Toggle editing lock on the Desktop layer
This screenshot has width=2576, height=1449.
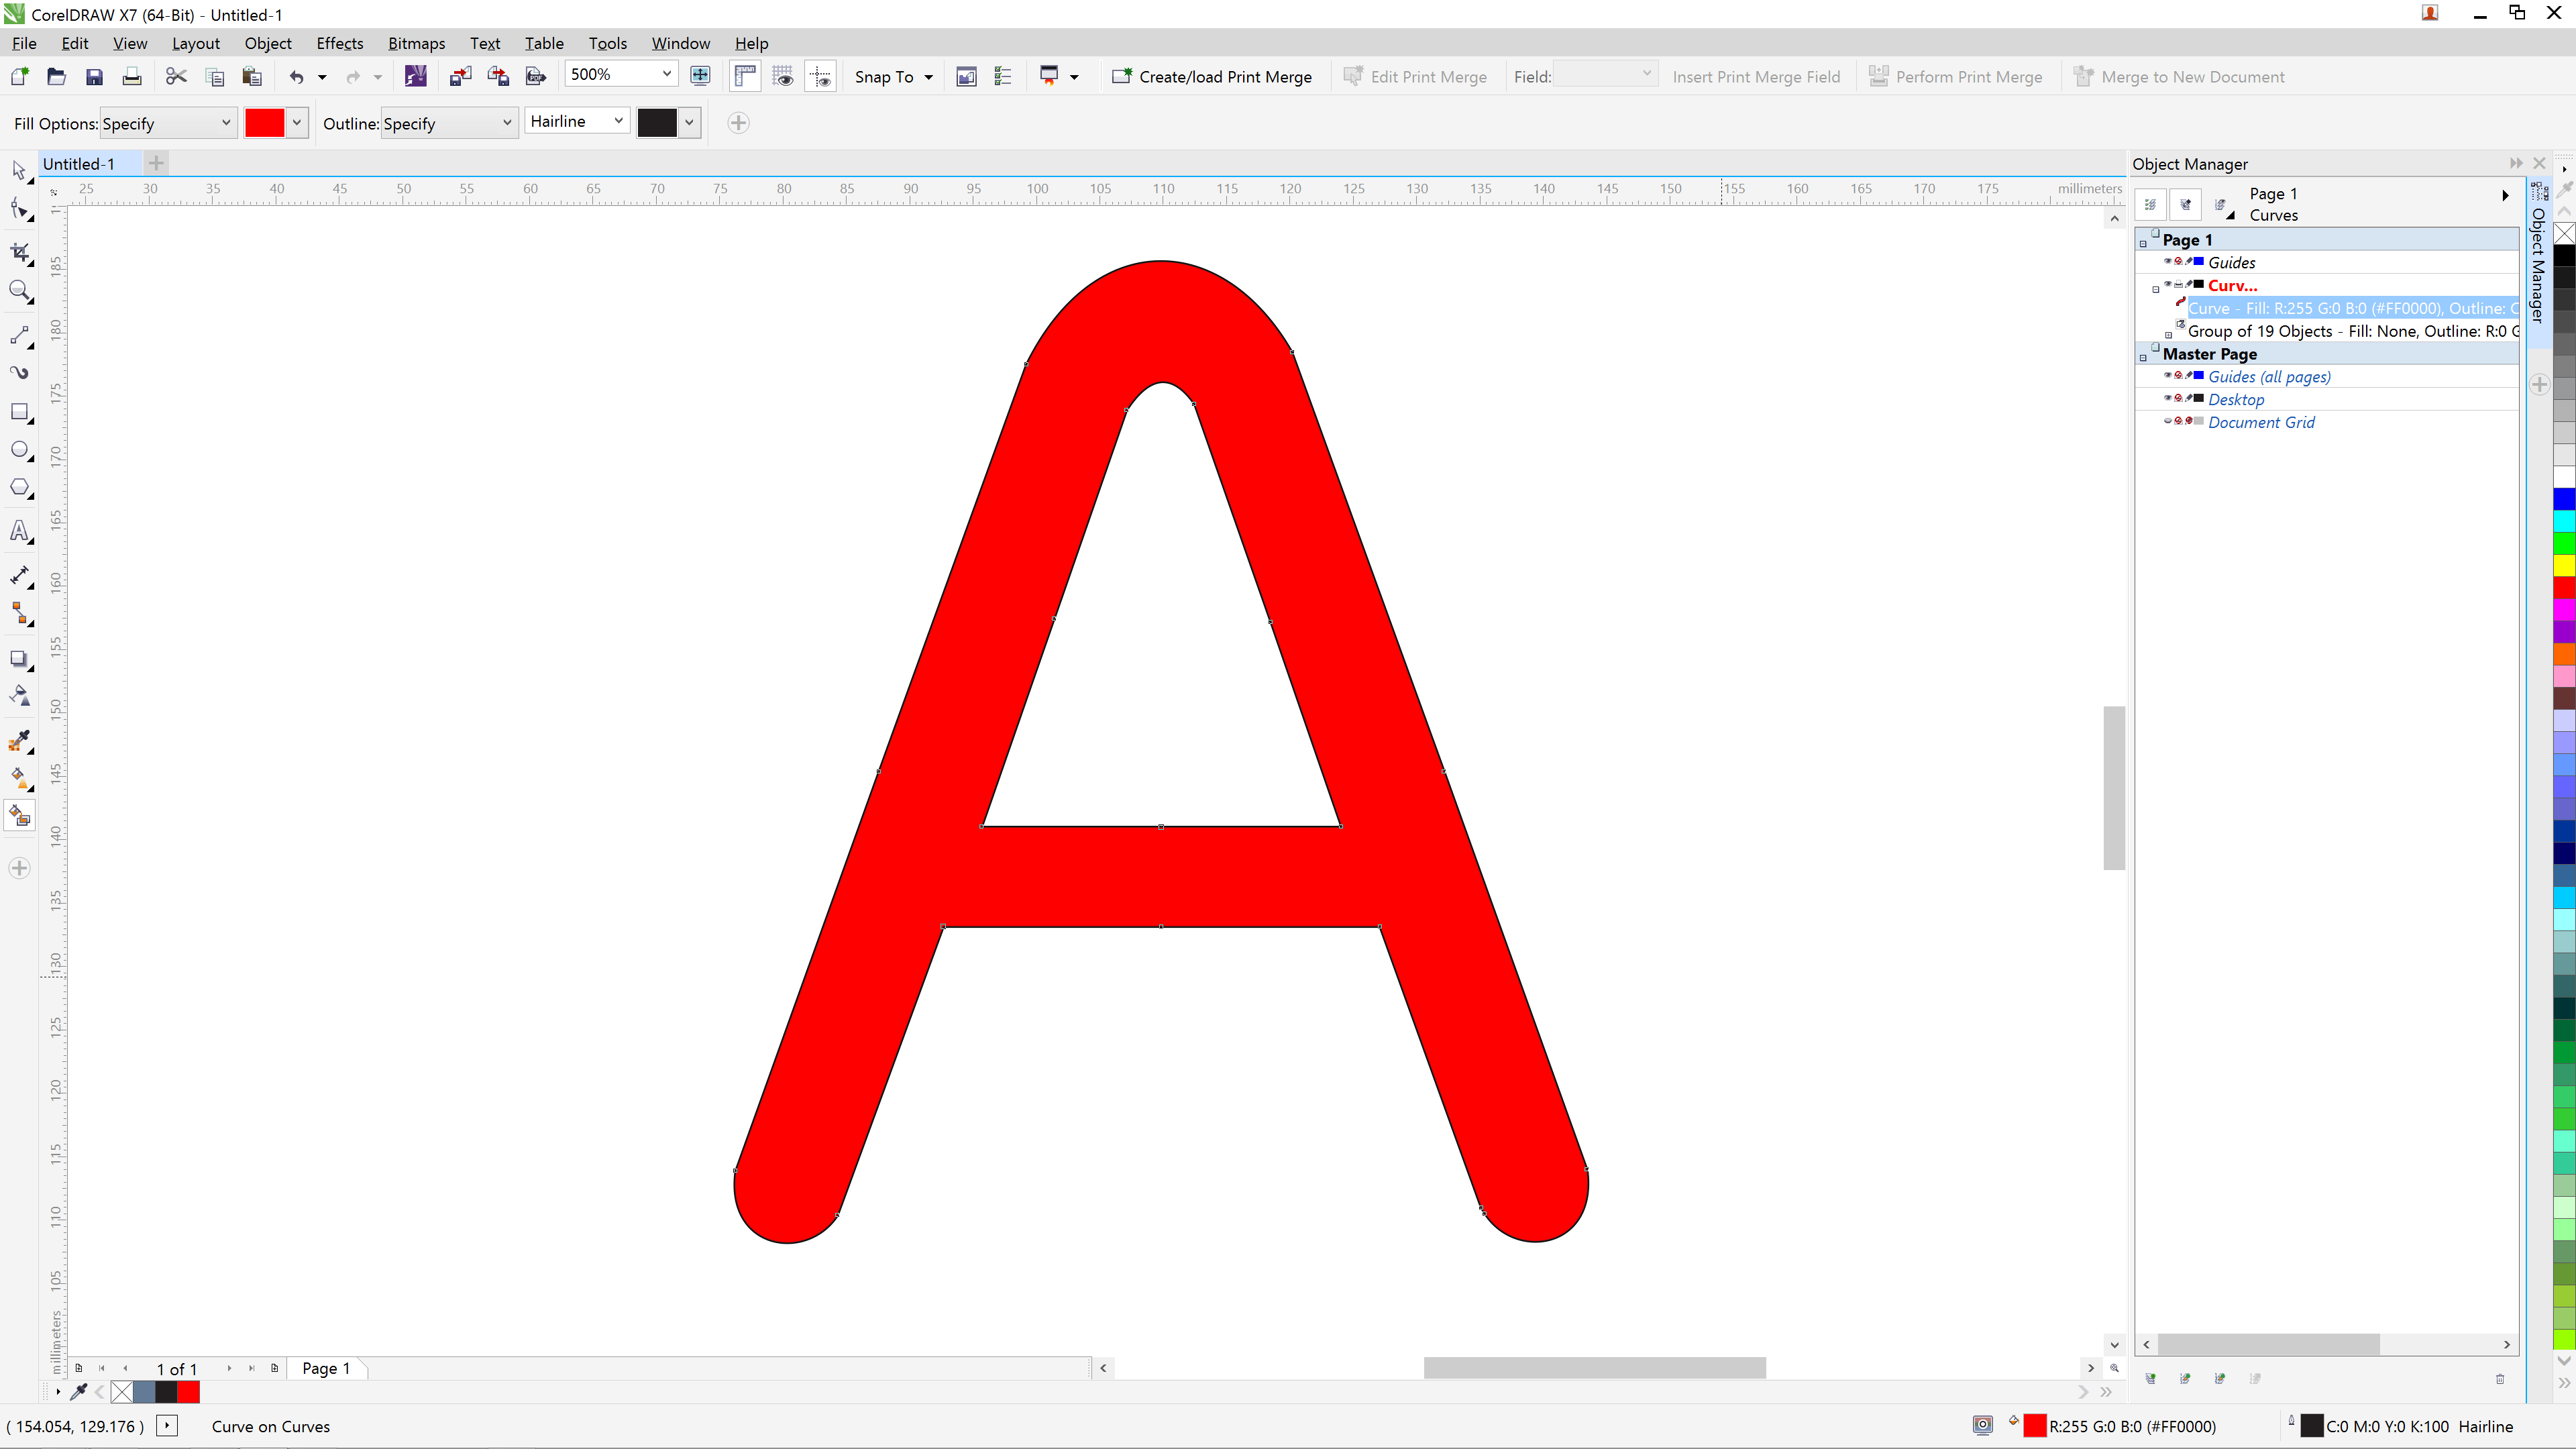click(x=2190, y=399)
